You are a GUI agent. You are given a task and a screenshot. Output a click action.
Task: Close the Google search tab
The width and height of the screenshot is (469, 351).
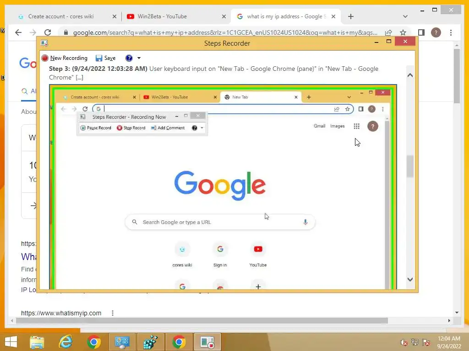(333, 17)
